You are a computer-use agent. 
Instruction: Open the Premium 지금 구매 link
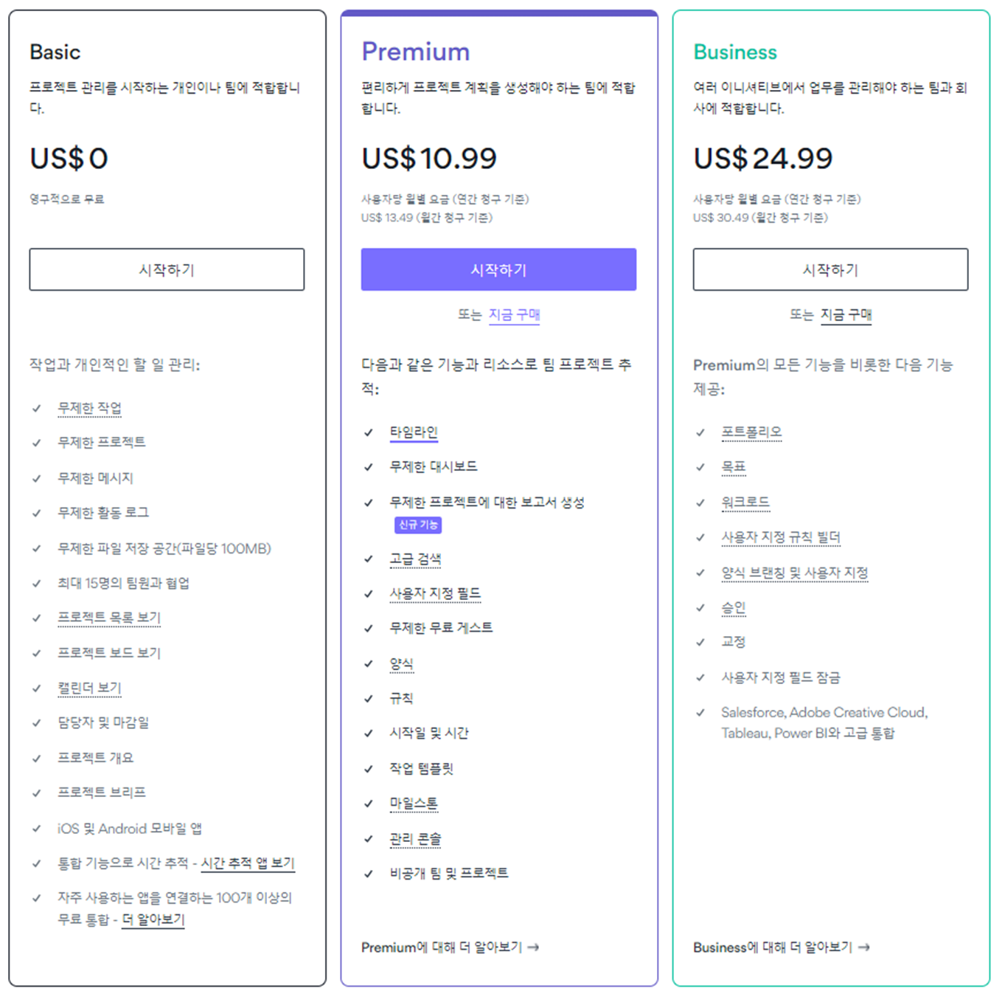(x=514, y=315)
